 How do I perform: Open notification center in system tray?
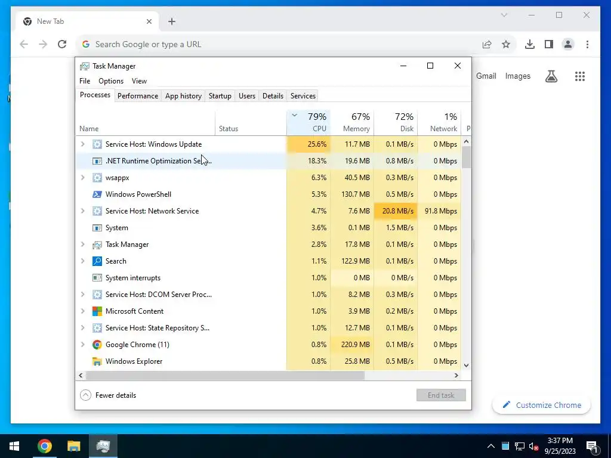point(592,446)
